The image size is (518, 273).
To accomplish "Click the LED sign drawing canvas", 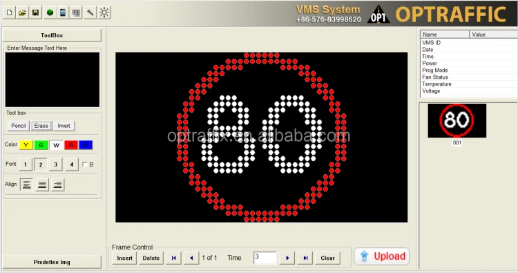I will 261,137.
